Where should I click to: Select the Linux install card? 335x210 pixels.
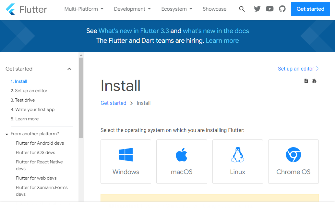click(x=238, y=161)
